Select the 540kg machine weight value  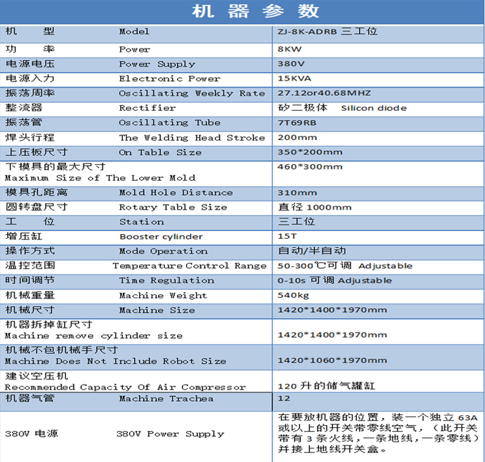294,296
